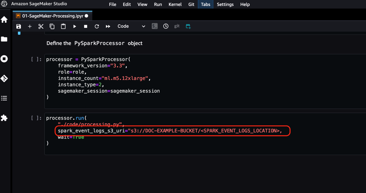Open the Extensions puzzle icon

(x=4, y=118)
